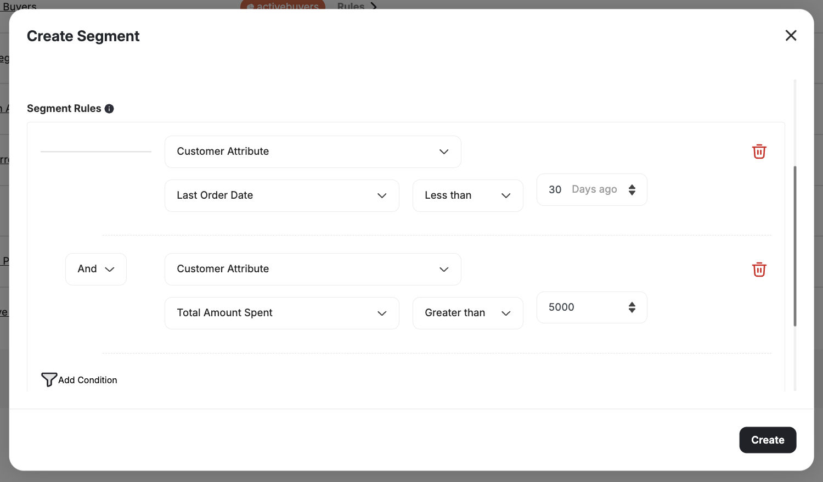Screen dimensions: 823x482
Task: Close the Create Segment dialog
Action: pyautogui.click(x=791, y=36)
